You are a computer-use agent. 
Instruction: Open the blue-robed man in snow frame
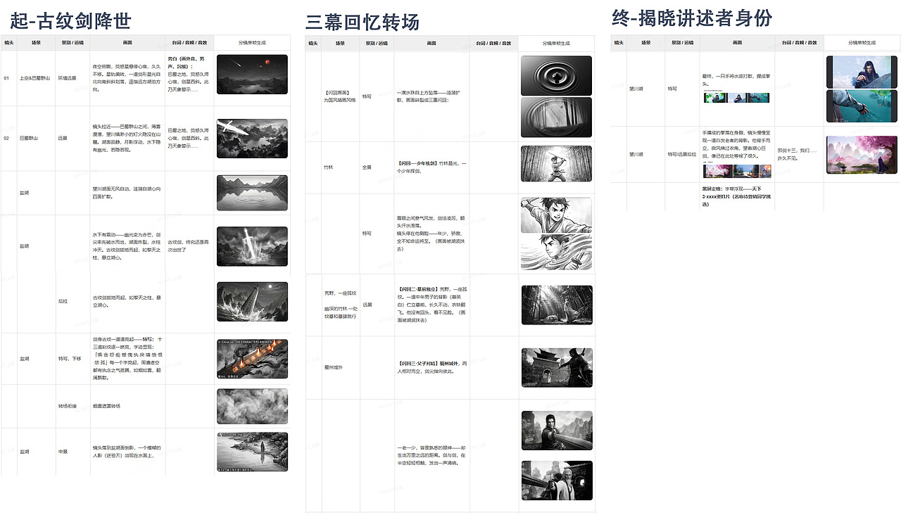pos(862,72)
